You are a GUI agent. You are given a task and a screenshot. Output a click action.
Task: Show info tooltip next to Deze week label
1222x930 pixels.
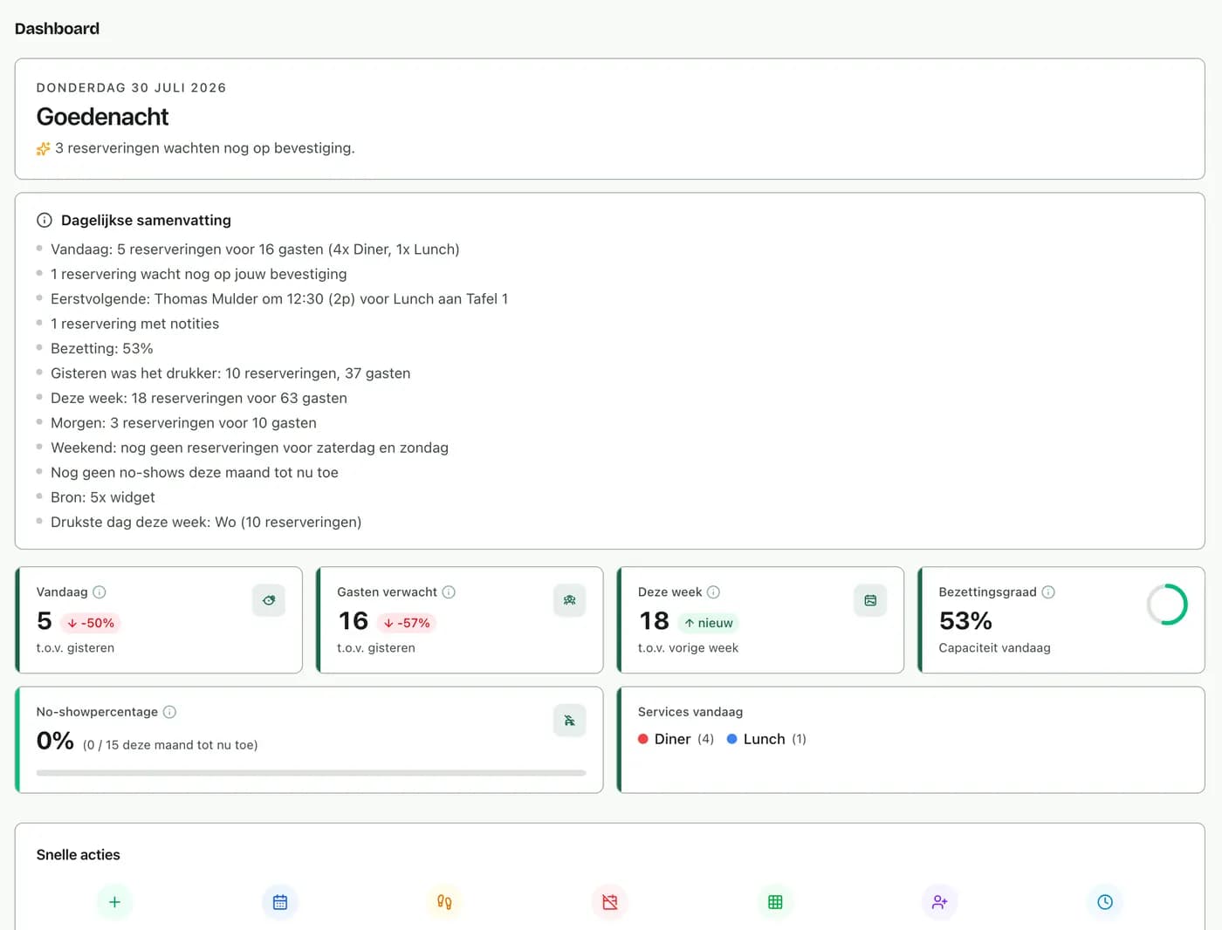coord(713,592)
